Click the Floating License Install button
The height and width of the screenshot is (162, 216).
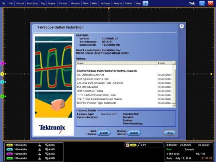(134, 133)
